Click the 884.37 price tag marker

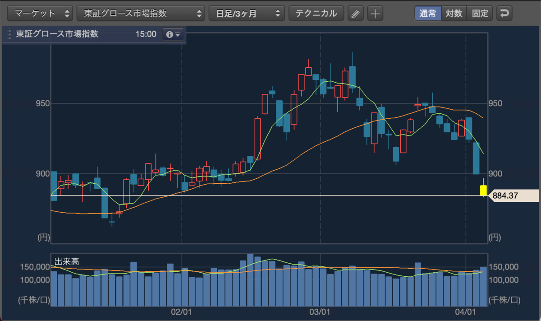(x=513, y=196)
